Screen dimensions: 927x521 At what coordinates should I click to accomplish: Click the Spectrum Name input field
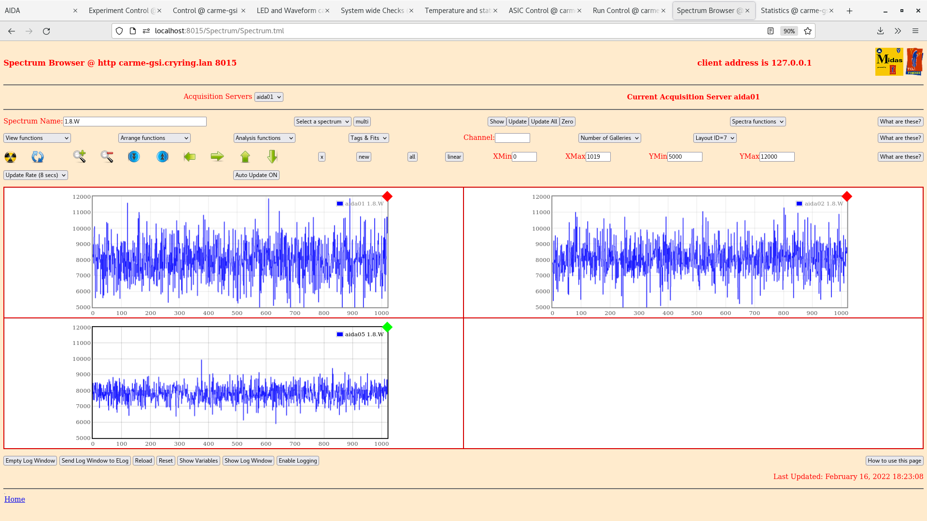(135, 122)
